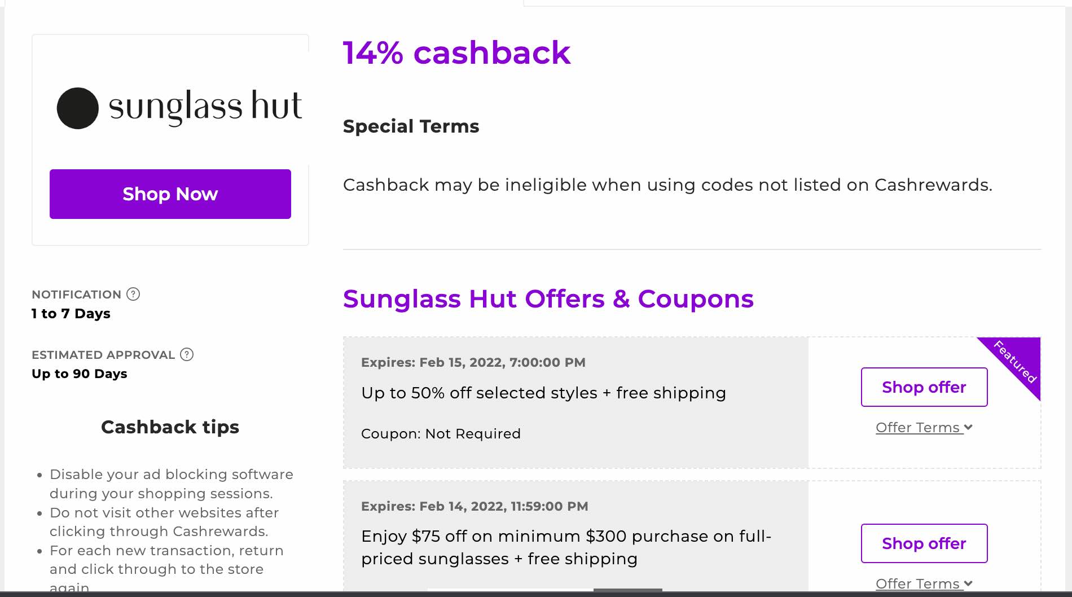Screen dimensions: 1072x597
Task: Click the chevron on the first Offer Terms
Action: pyautogui.click(x=968, y=427)
